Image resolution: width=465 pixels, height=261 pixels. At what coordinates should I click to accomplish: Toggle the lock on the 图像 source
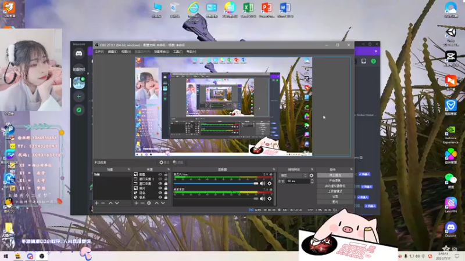(166, 175)
